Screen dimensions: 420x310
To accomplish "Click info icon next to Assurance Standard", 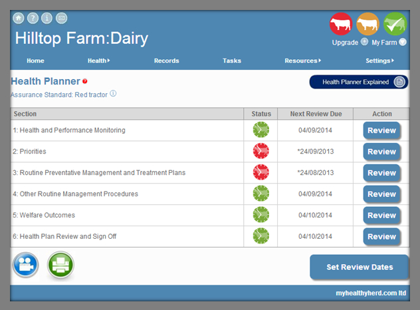I will [113, 94].
